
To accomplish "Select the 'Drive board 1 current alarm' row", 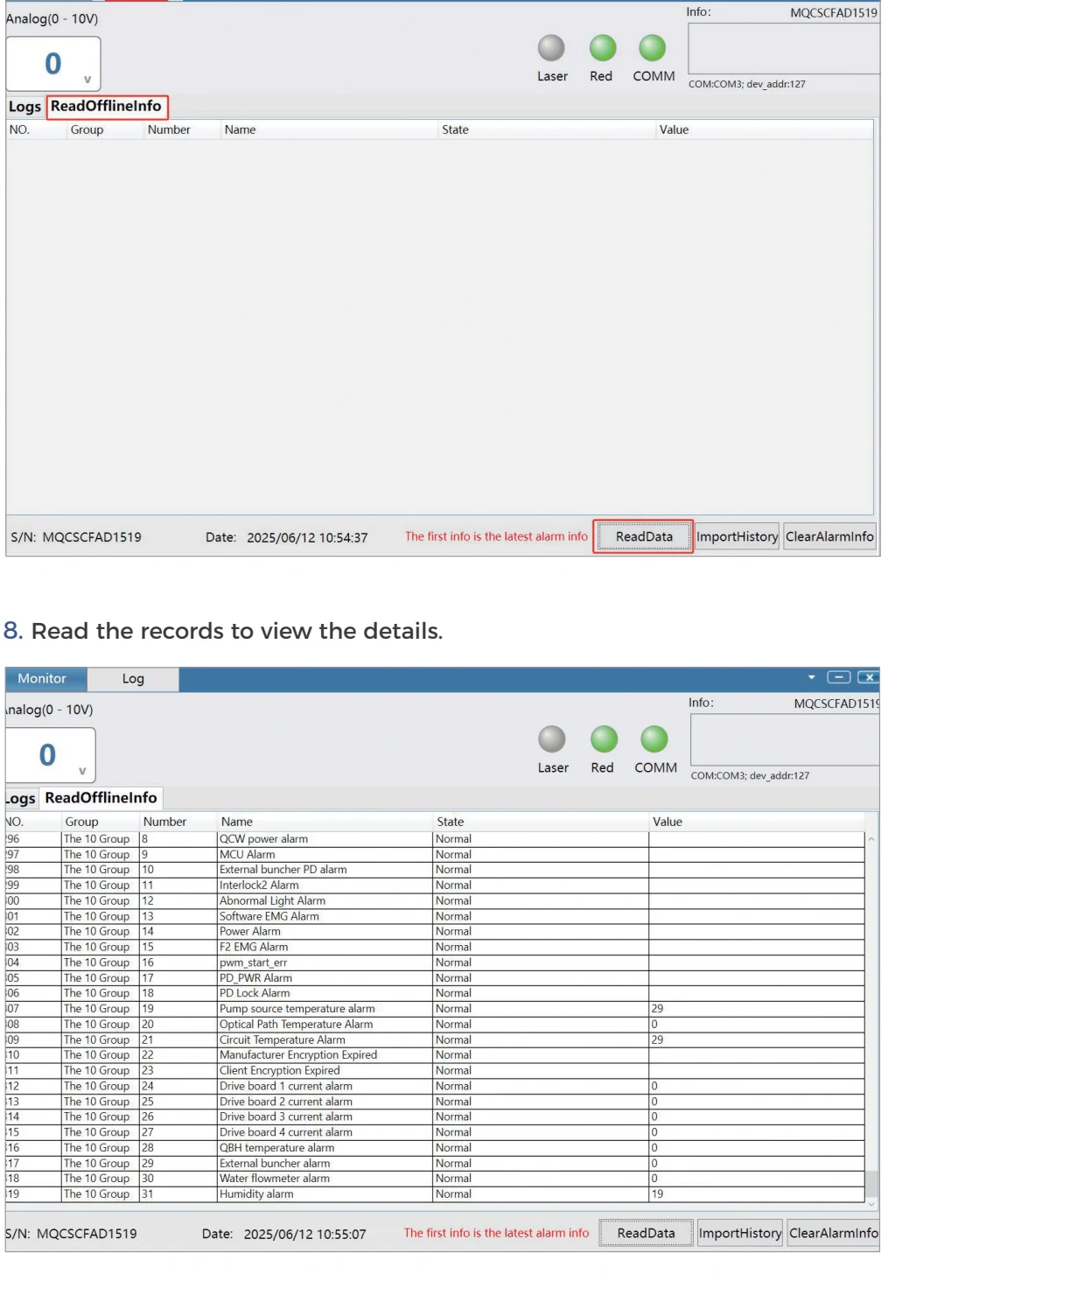I will click(x=435, y=1086).
